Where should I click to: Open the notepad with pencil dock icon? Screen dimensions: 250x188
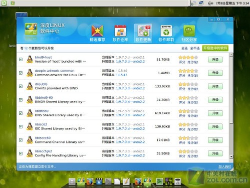(x=126, y=181)
